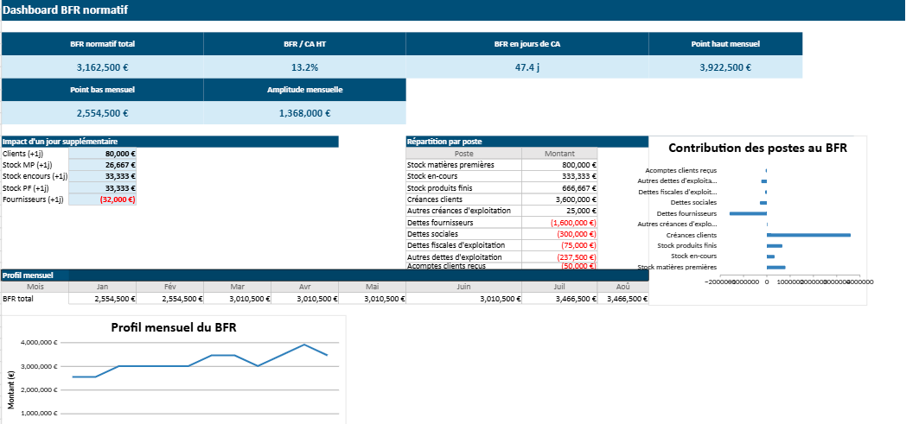The height and width of the screenshot is (424, 919).
Task: Click the 47.4 j days-of-revenue value
Action: click(x=527, y=67)
